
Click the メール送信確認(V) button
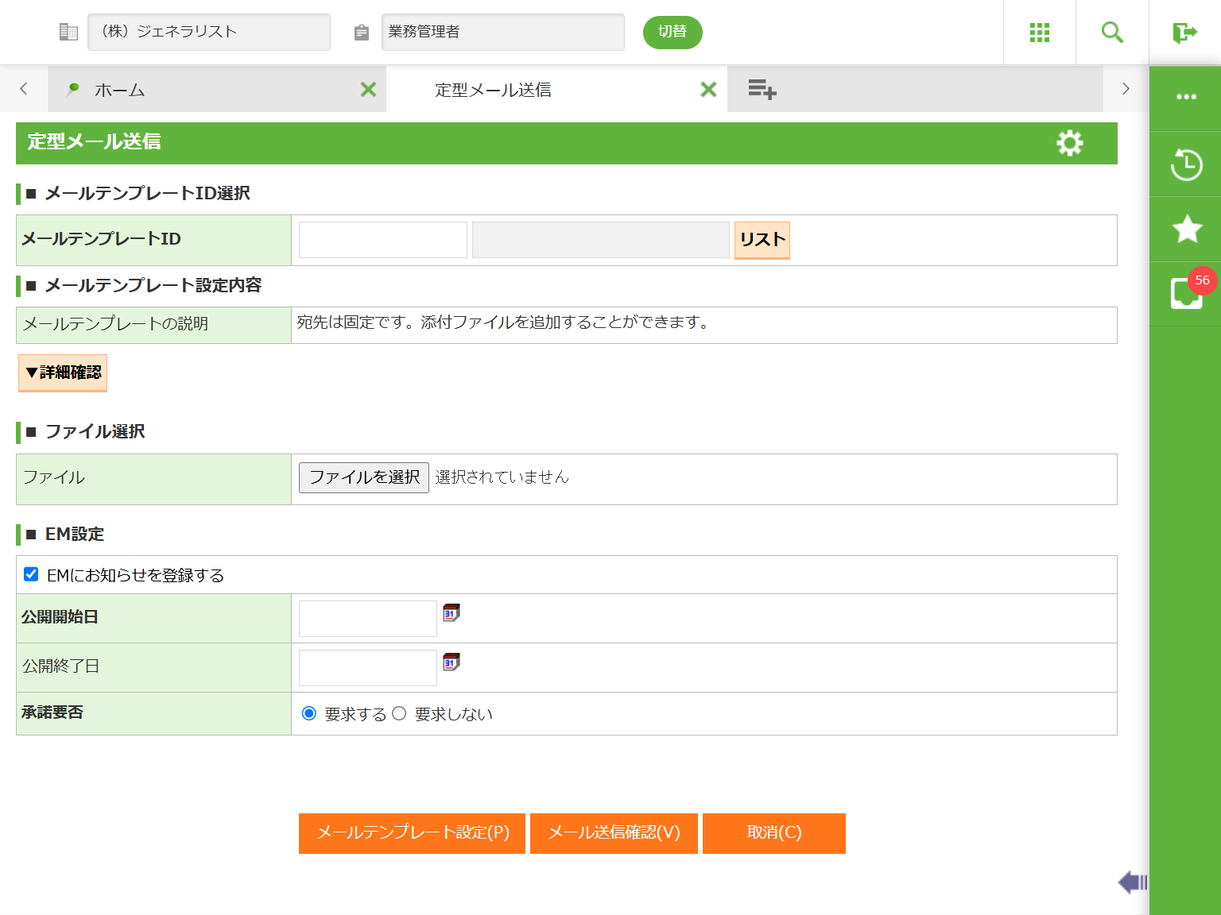click(x=614, y=833)
